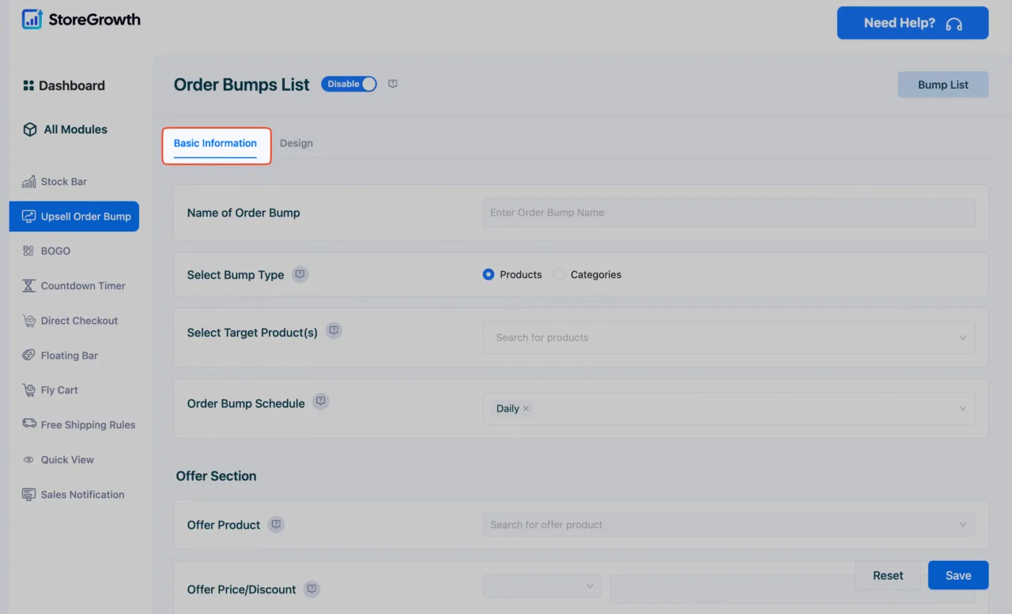Toggle the Order Bumps Disable switch
Screen dimensions: 1012x614
(x=349, y=84)
